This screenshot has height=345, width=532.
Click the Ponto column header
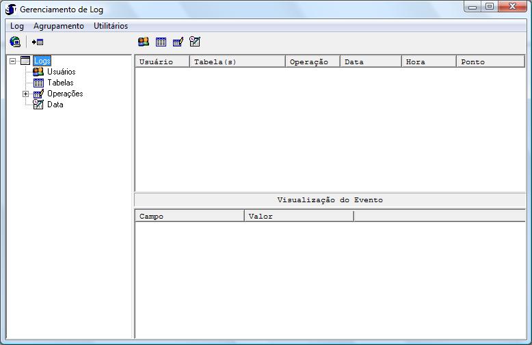point(490,61)
